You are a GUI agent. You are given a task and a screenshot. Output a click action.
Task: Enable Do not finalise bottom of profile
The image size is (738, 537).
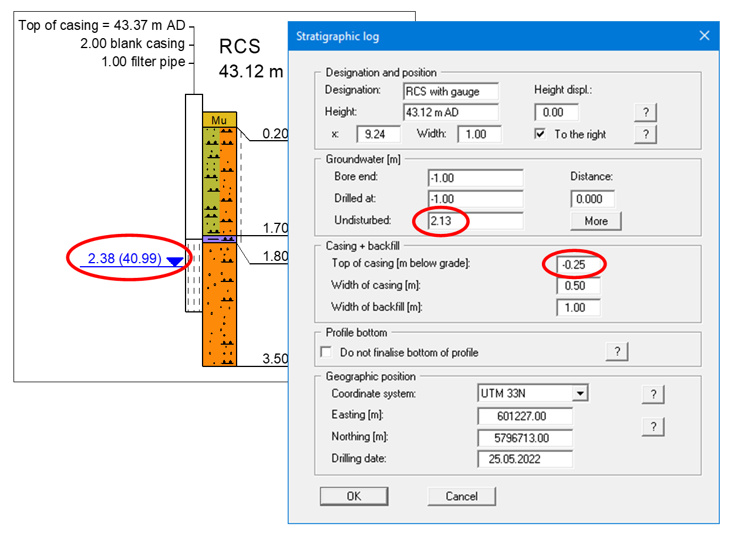click(x=326, y=352)
